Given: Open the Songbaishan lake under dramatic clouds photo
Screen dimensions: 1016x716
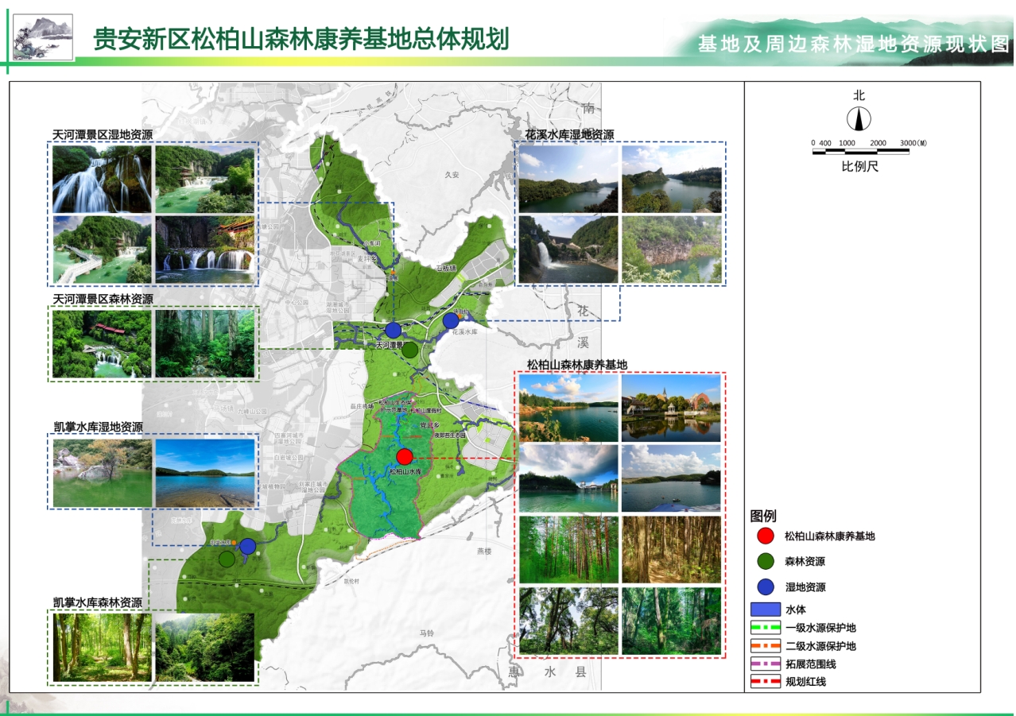Looking at the screenshot, I should [x=568, y=478].
